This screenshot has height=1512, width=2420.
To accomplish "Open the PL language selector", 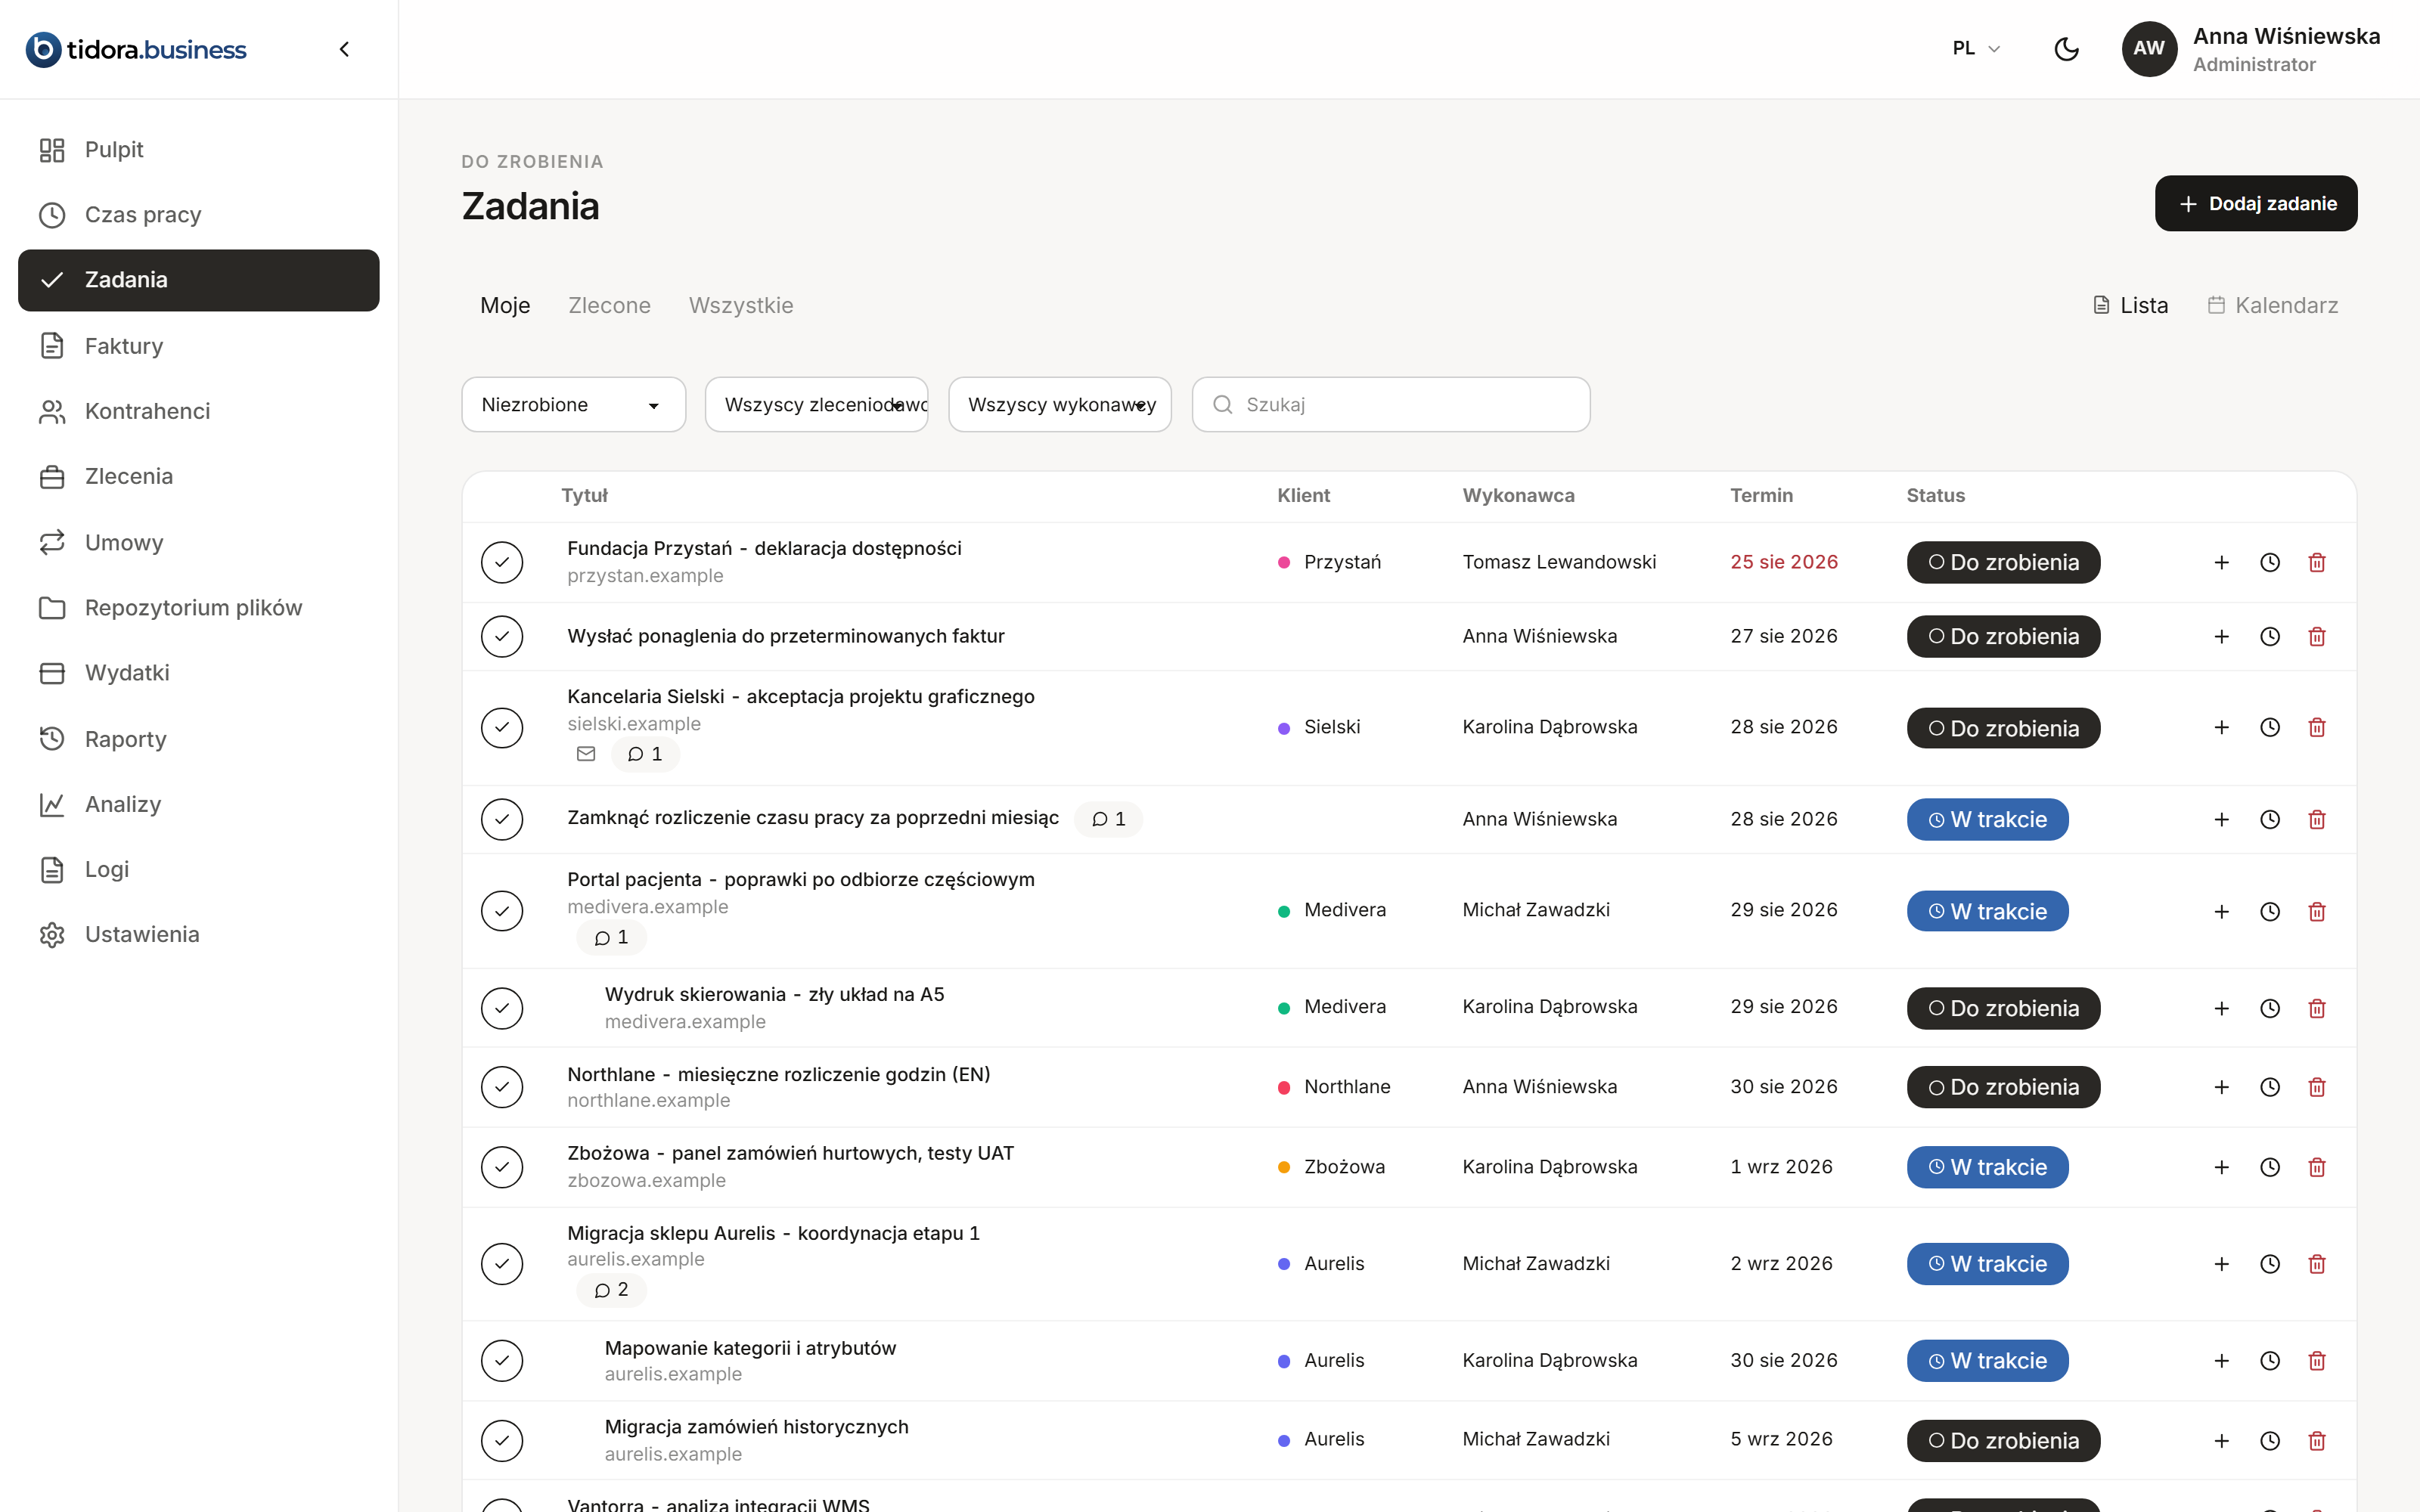I will [x=1976, y=48].
